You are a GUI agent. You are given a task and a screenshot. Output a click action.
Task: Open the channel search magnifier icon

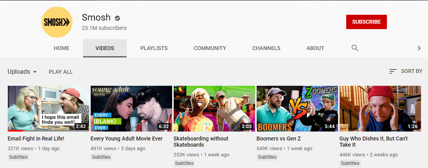[x=355, y=48]
